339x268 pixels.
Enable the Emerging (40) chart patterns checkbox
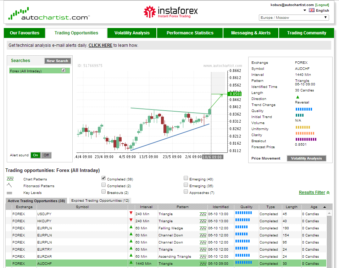(186, 178)
